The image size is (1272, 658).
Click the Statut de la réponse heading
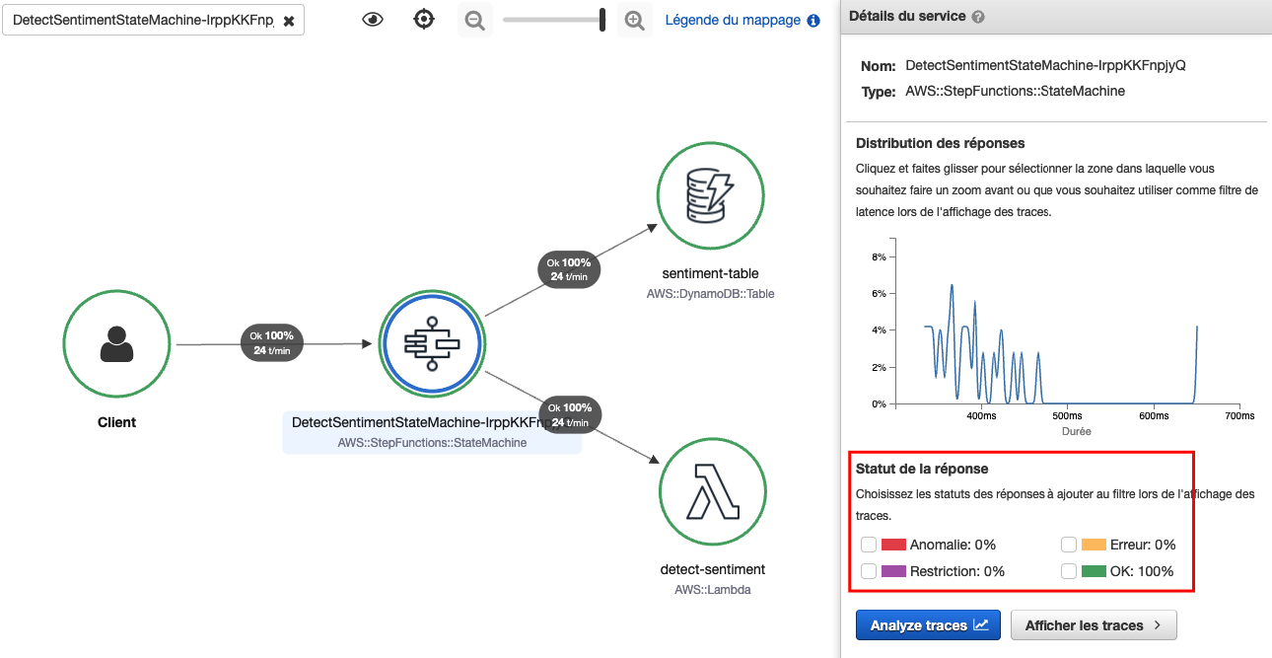click(x=922, y=469)
